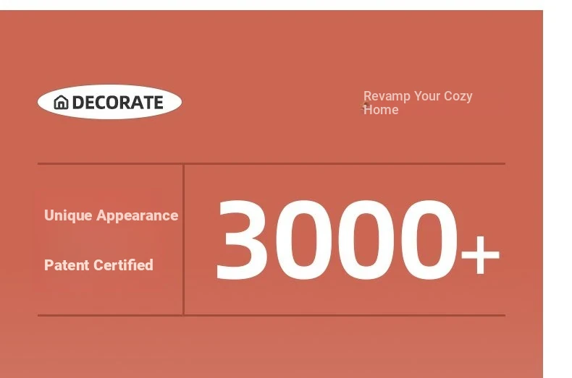The width and height of the screenshot is (572, 378).
Task: Select the 'Revamp Your Cozy Home' text
Action: (418, 103)
